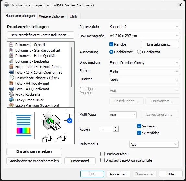Viewport: 186px width, 181px height.
Task: Open the Multi-Page dropdown
Action: click(123, 115)
